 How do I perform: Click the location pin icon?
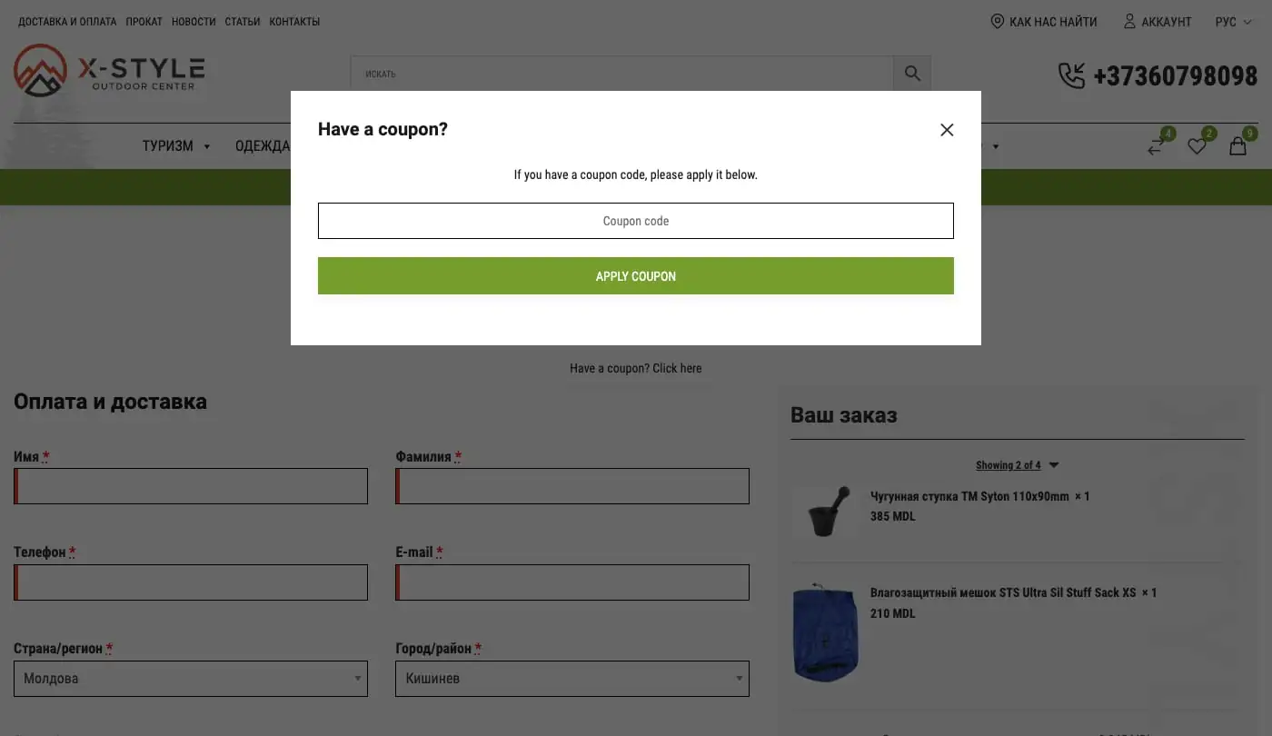(997, 21)
